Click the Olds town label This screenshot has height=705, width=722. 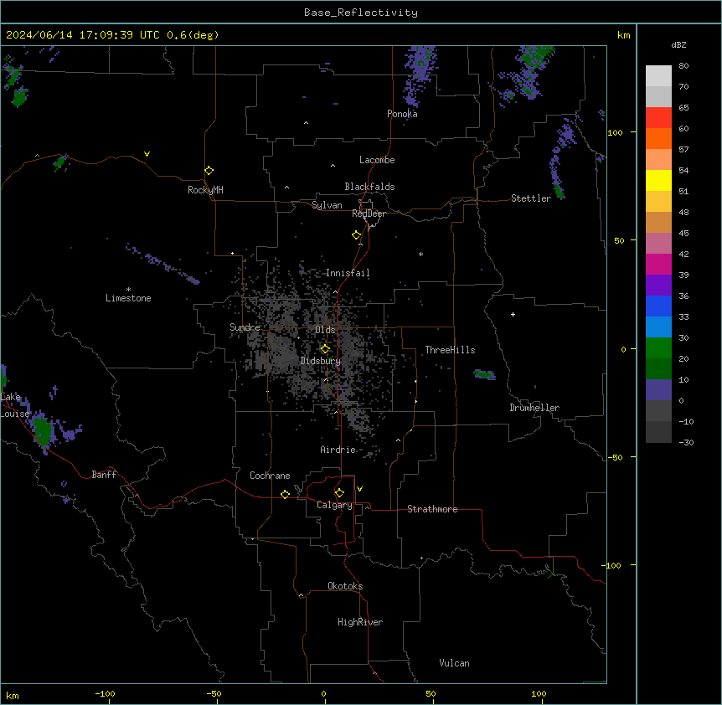(x=325, y=330)
